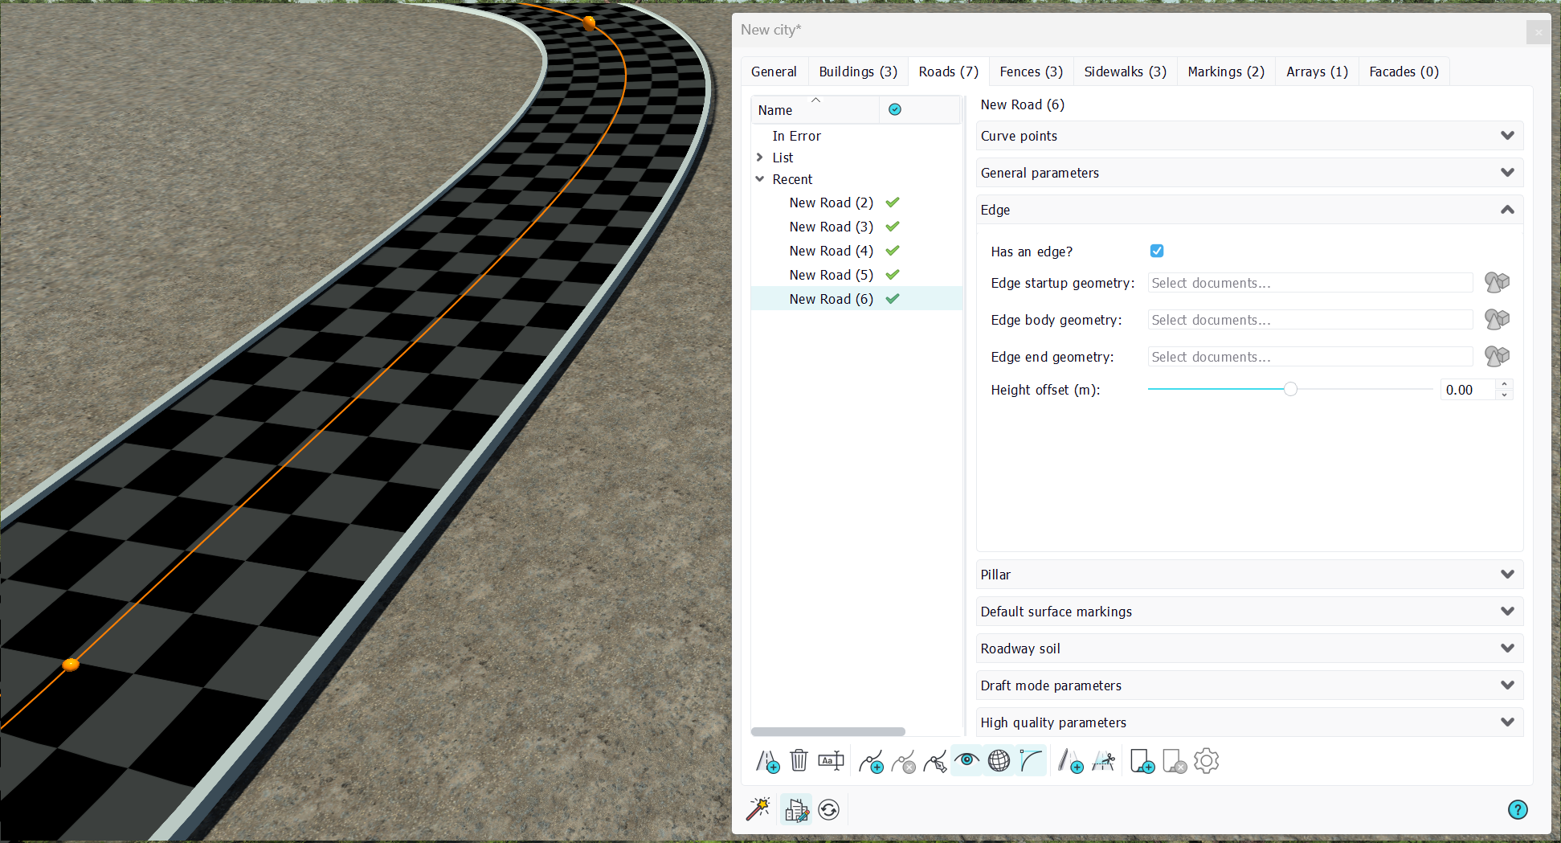Click the cut road scissors icon
This screenshot has height=843, width=1561.
click(x=1103, y=761)
